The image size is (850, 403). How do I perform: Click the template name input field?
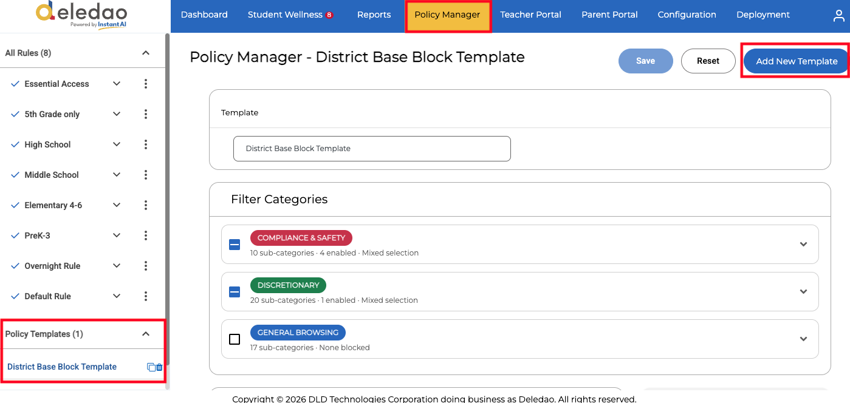tap(372, 149)
